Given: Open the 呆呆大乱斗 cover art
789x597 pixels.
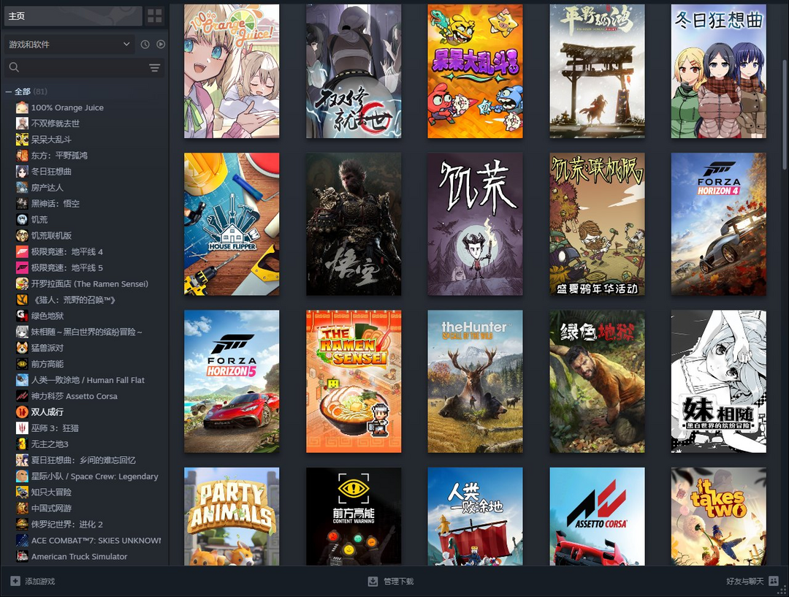Looking at the screenshot, I should click(x=475, y=71).
